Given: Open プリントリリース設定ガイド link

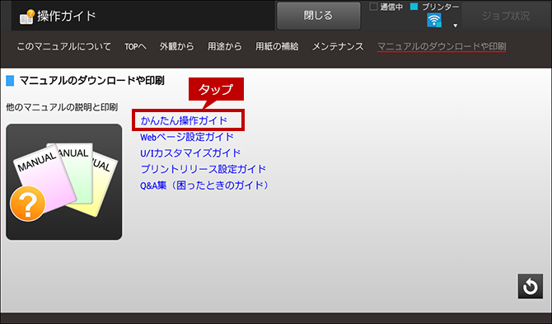Looking at the screenshot, I should [x=203, y=169].
